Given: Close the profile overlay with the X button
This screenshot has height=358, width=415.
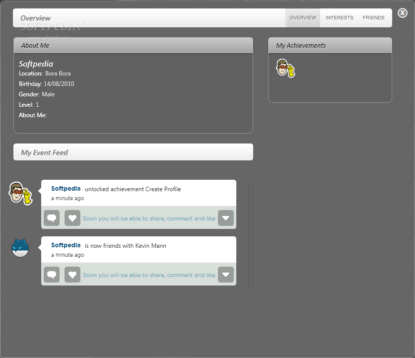Looking at the screenshot, I should (402, 13).
